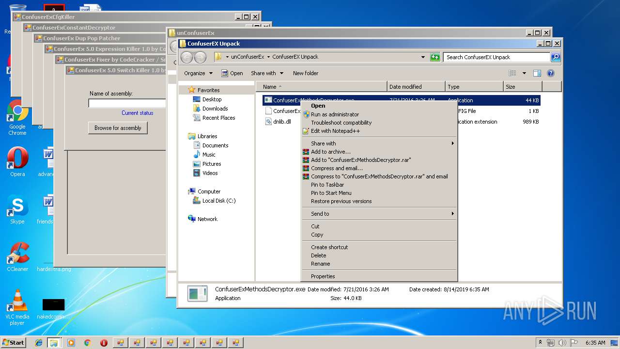Open Local Disk (C:)
The image size is (620, 349).
tap(219, 201)
